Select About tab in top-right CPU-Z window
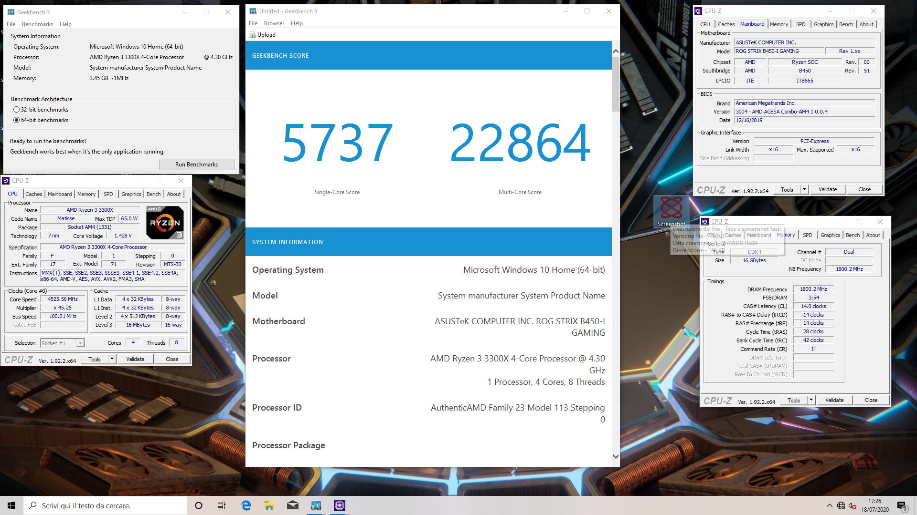This screenshot has width=917, height=515. coord(866,24)
